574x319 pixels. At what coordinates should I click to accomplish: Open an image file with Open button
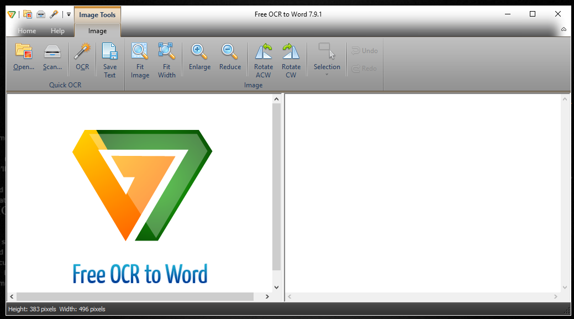point(24,57)
